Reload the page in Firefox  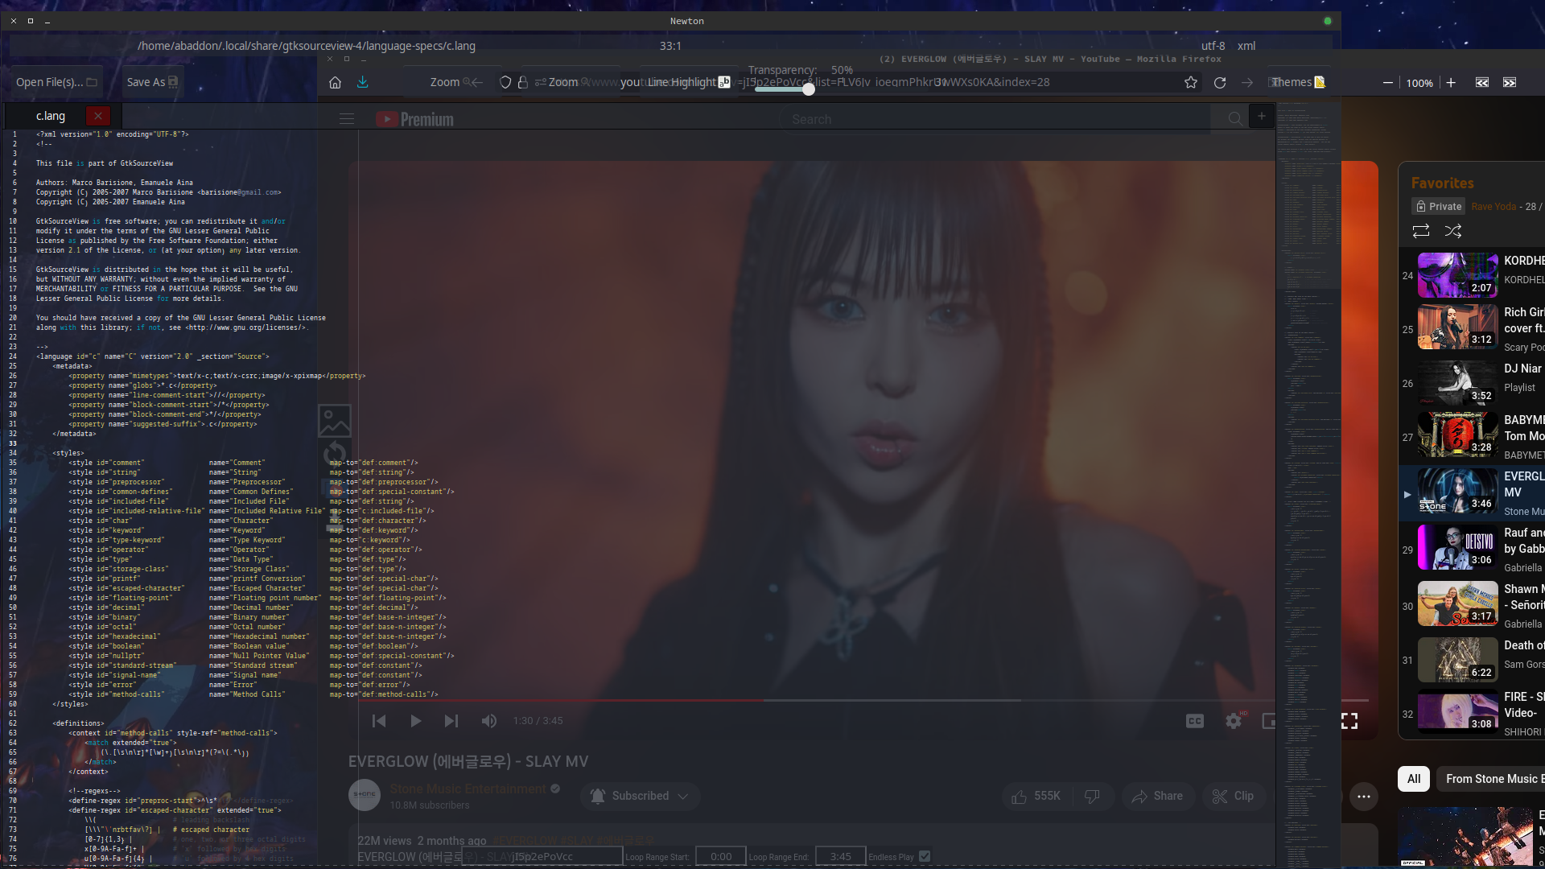click(1220, 82)
